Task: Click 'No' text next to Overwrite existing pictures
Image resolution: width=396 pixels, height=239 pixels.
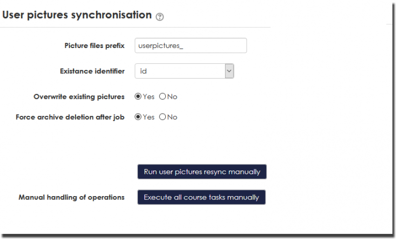Action: (x=172, y=97)
